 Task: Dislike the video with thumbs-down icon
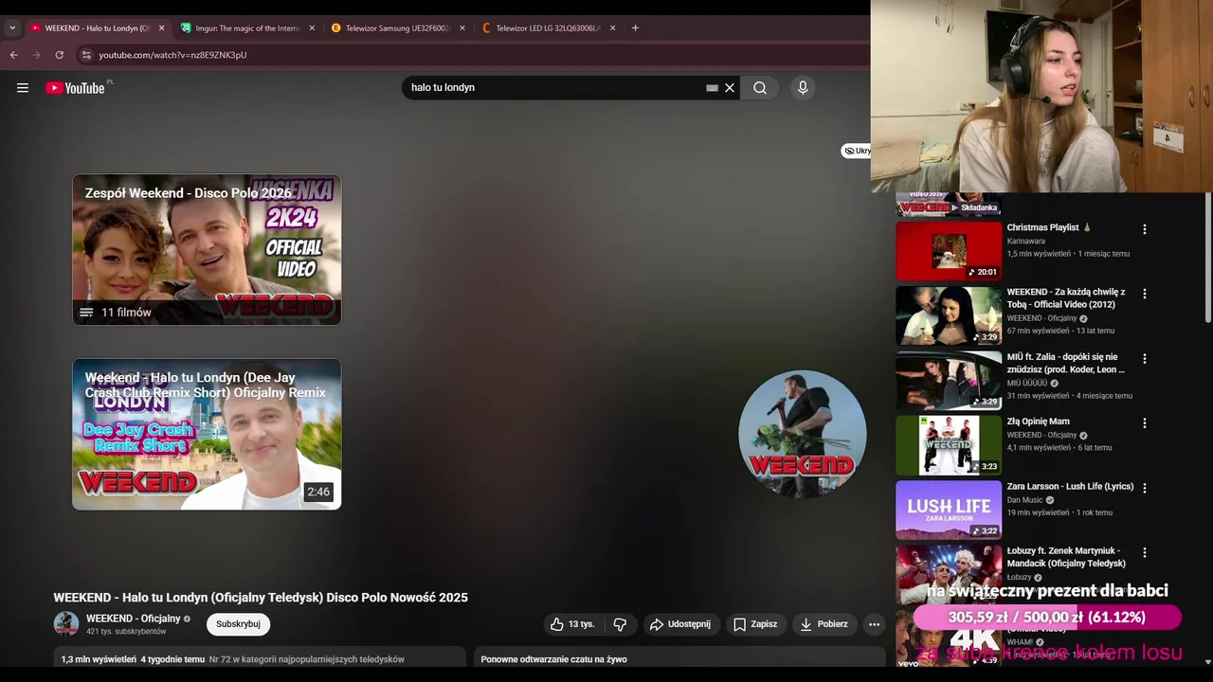[620, 624]
